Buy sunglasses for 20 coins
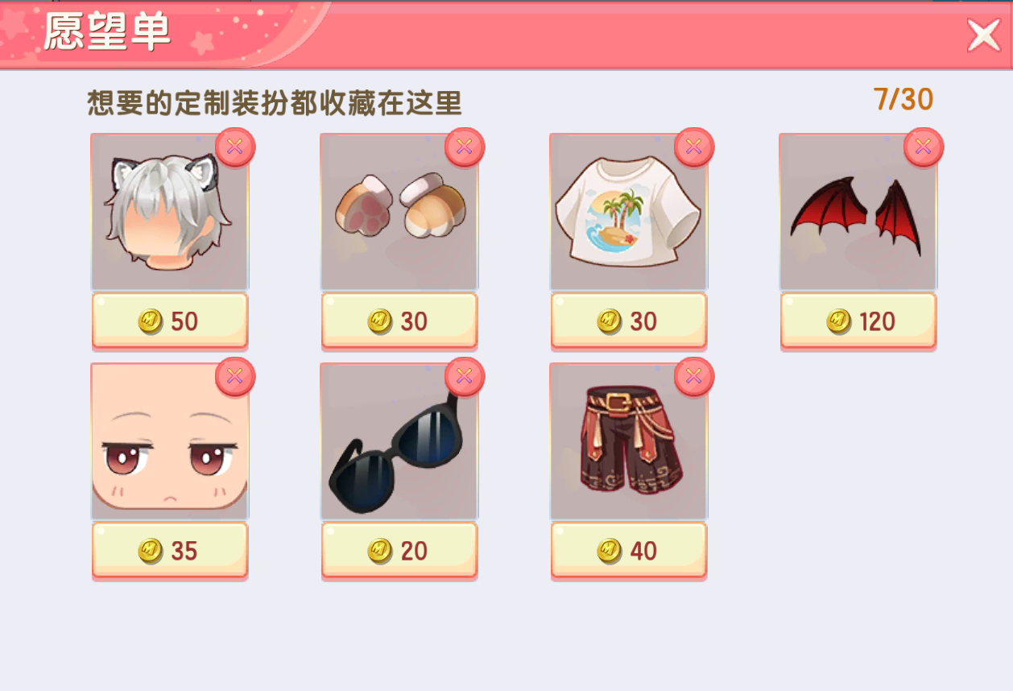 click(x=399, y=551)
